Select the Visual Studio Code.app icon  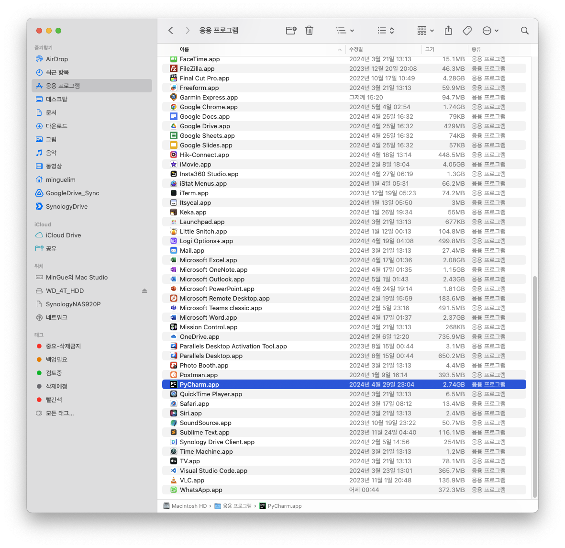(174, 471)
